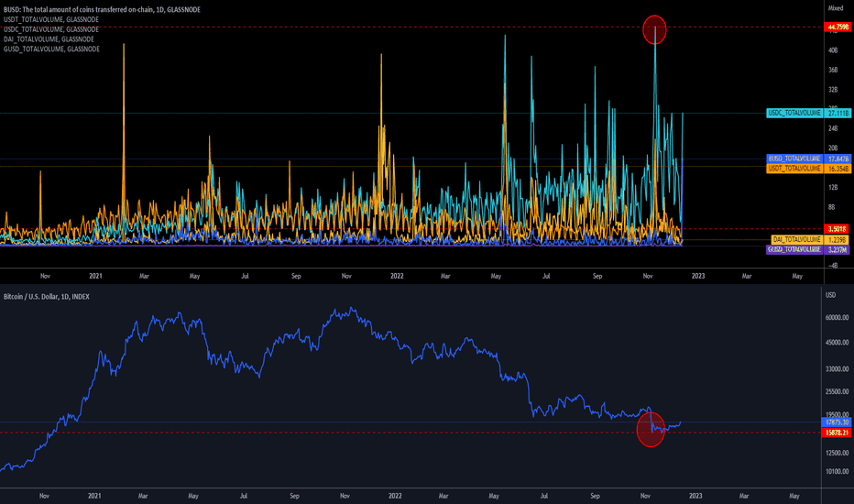
Task: Click the USDT_TOTALVOLUME 16.354B scale label
Action: (x=809, y=169)
